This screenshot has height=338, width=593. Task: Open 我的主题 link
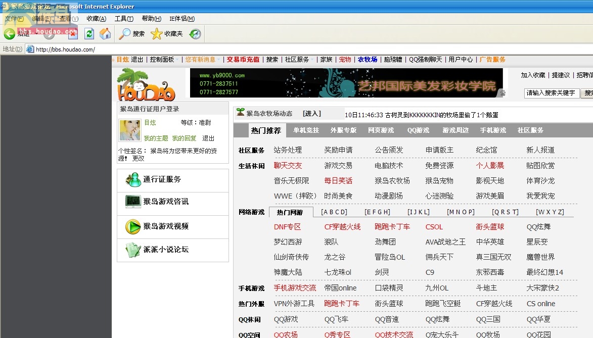156,138
